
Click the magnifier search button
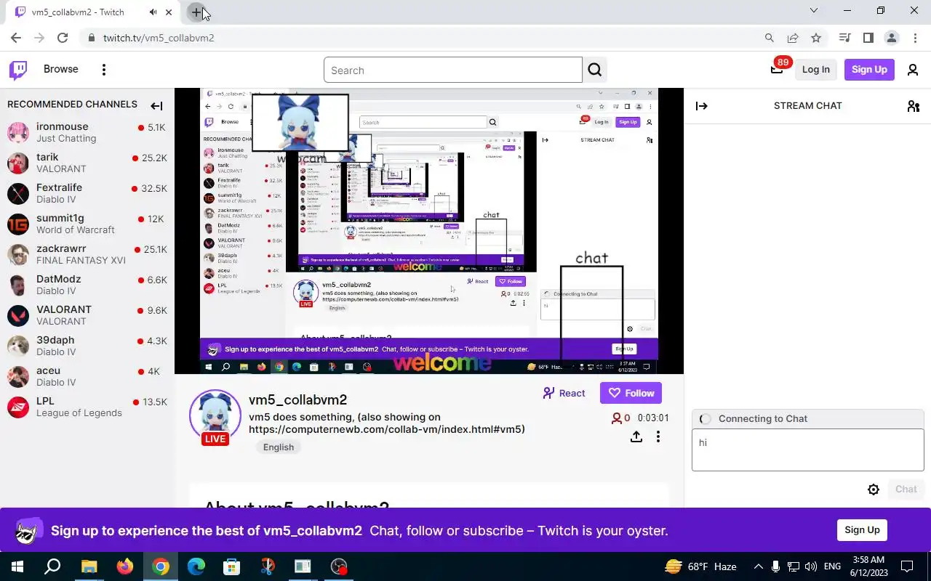[595, 70]
